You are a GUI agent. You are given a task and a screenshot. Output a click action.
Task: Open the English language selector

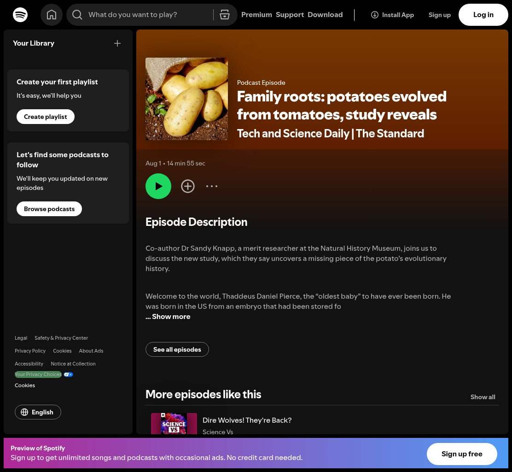tap(38, 412)
